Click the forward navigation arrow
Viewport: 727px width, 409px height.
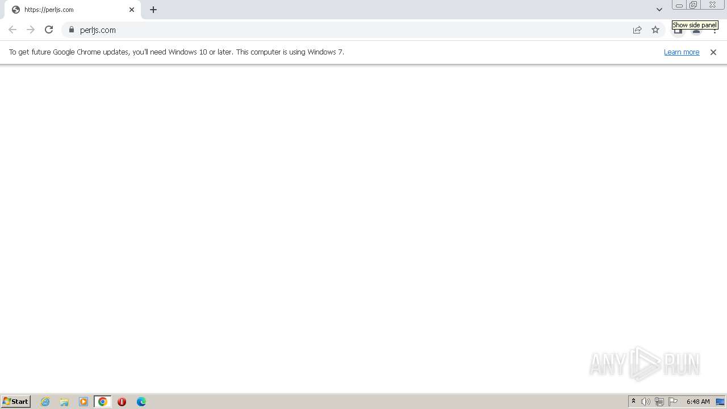pos(31,30)
